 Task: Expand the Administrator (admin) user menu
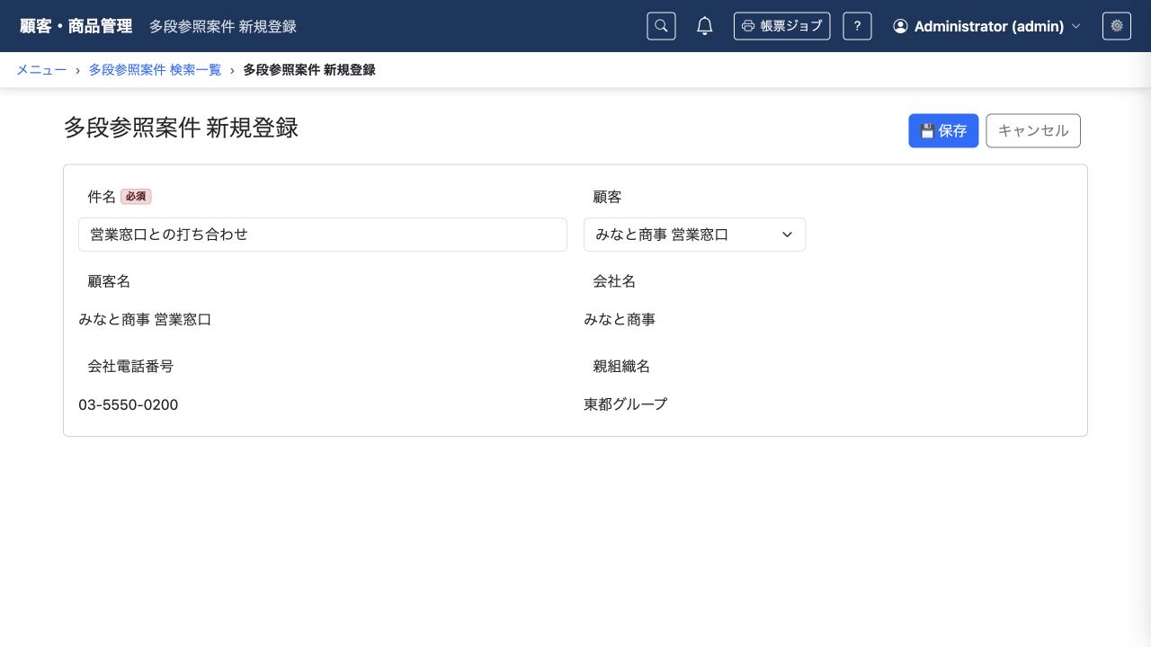tap(986, 26)
